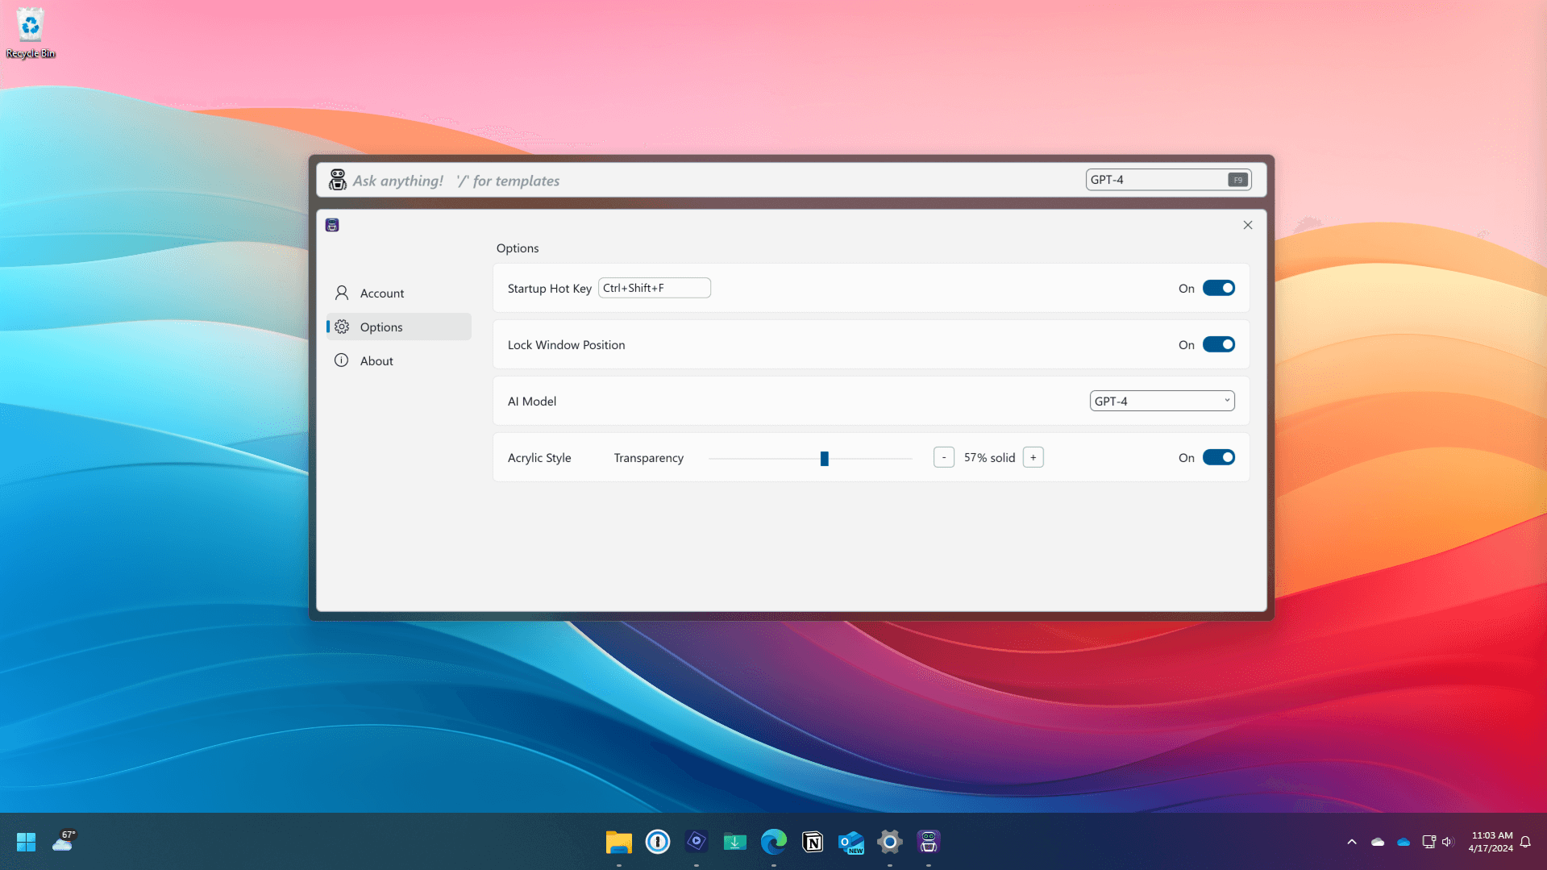Toggle off Acrylic Style
Image resolution: width=1547 pixels, height=870 pixels.
(x=1218, y=457)
